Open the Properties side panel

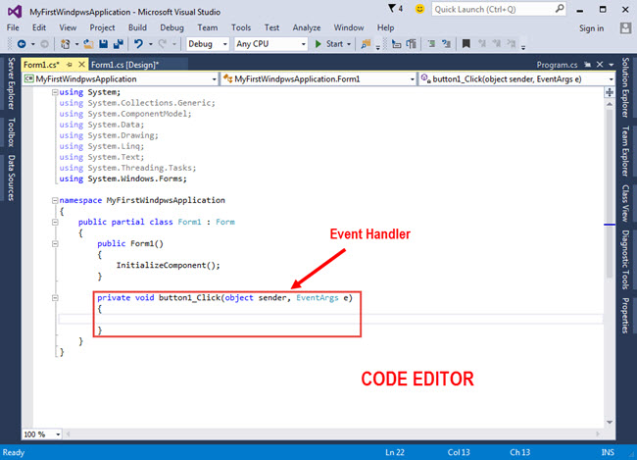(x=625, y=316)
